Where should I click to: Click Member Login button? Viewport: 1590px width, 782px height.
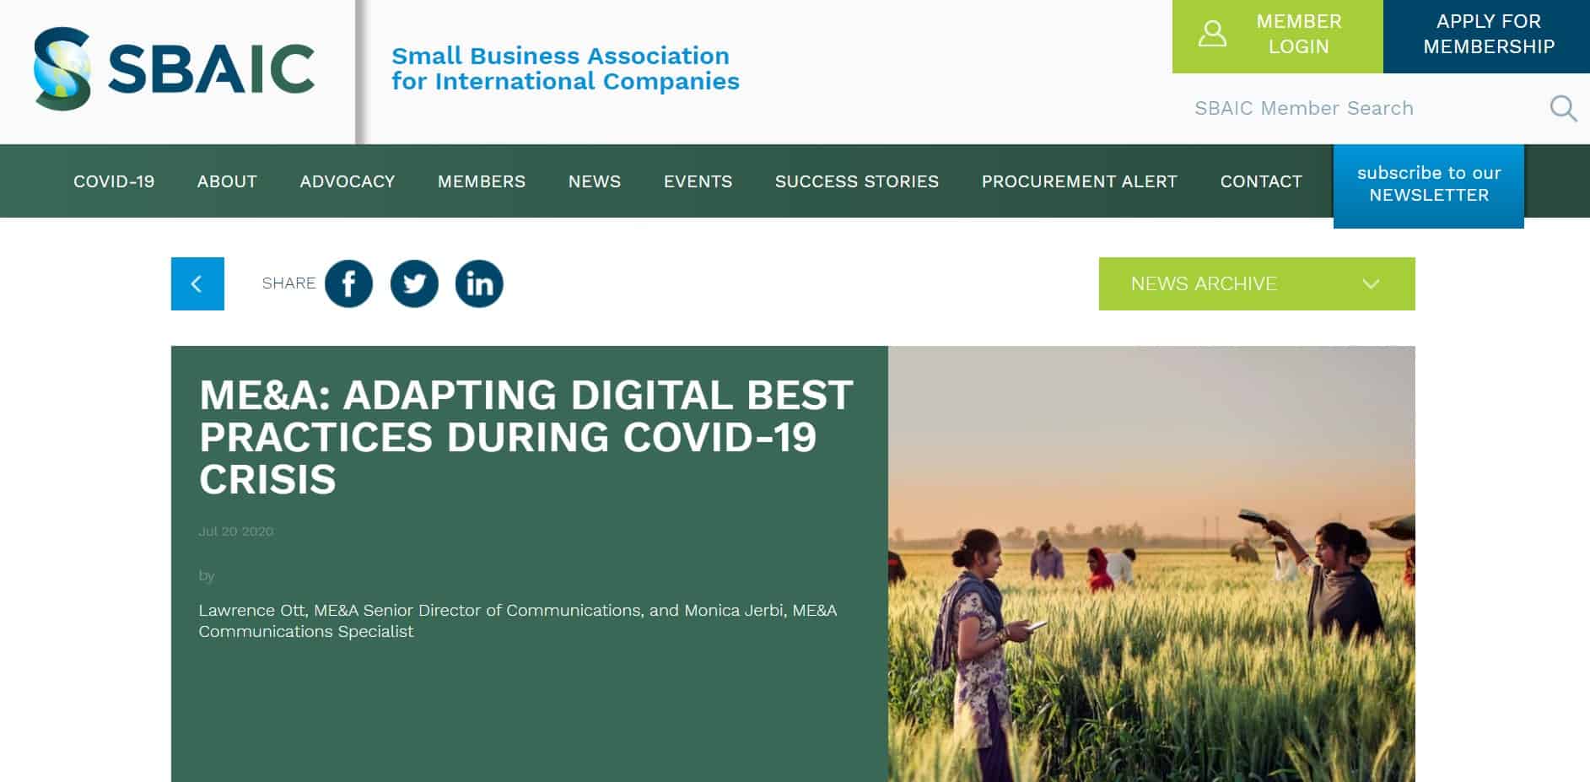click(1278, 36)
